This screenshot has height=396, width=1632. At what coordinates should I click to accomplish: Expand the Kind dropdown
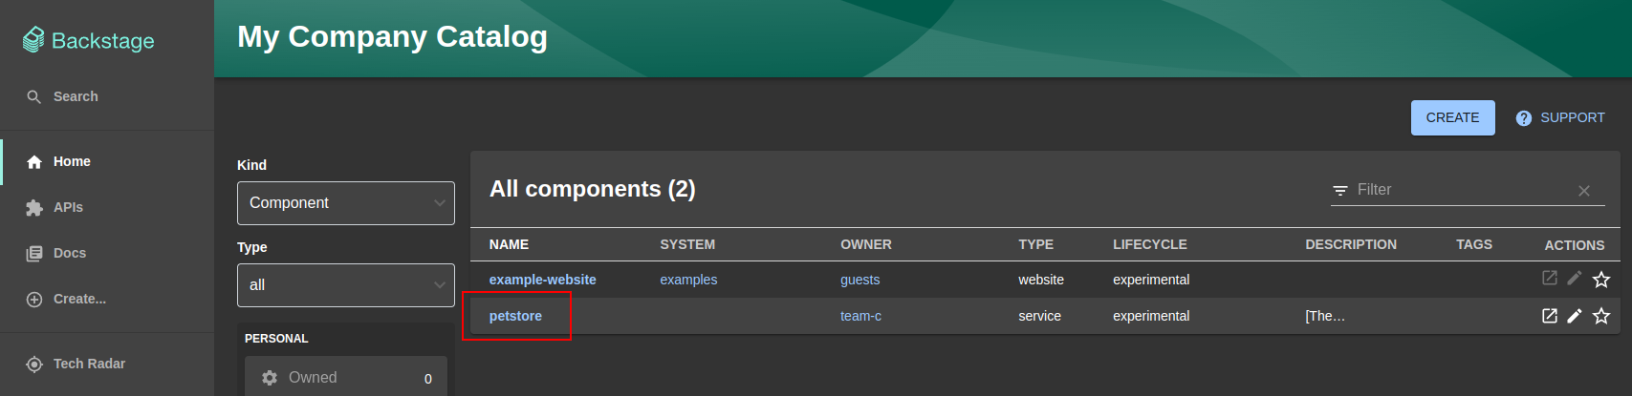click(x=345, y=203)
